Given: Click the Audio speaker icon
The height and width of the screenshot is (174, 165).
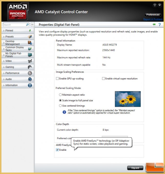Looking at the screenshot, I should click(30, 79).
